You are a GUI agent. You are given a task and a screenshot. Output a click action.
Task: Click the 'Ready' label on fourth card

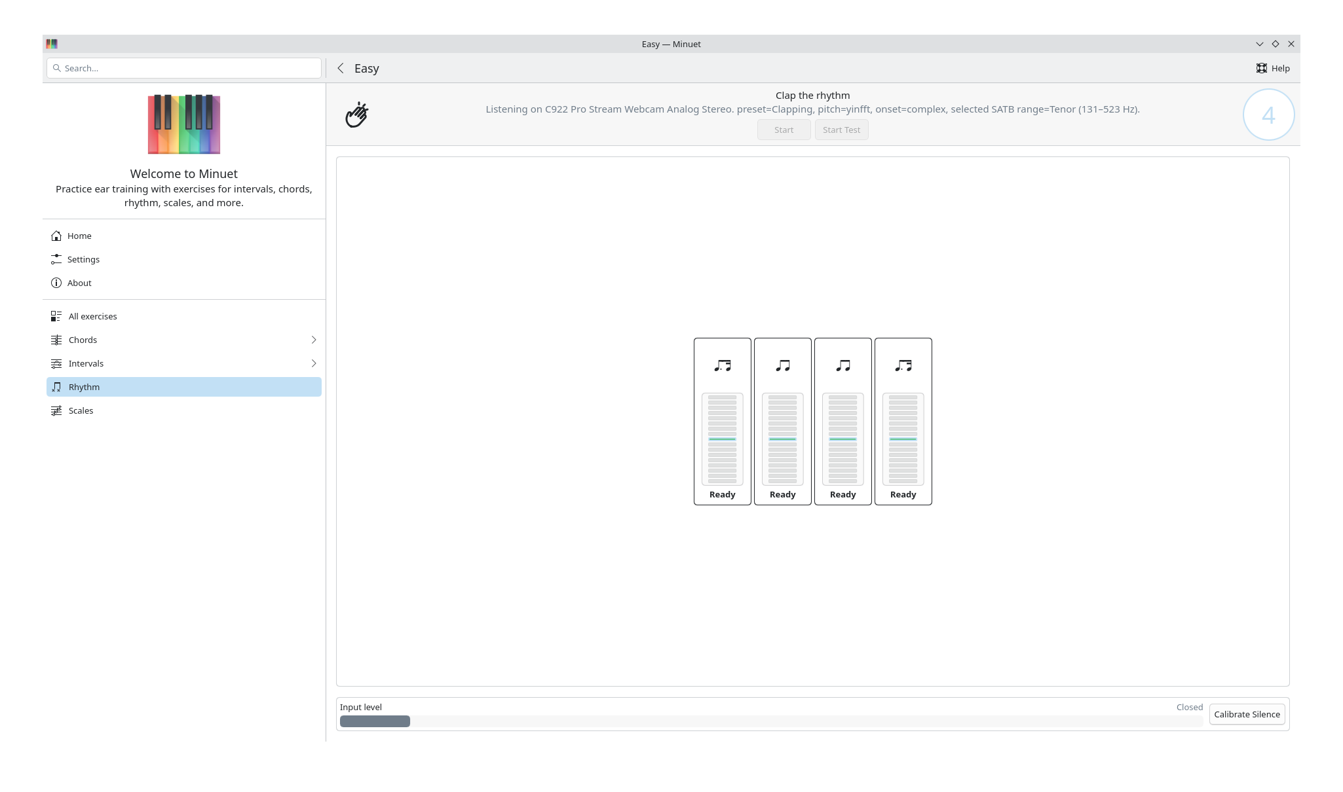pyautogui.click(x=903, y=495)
